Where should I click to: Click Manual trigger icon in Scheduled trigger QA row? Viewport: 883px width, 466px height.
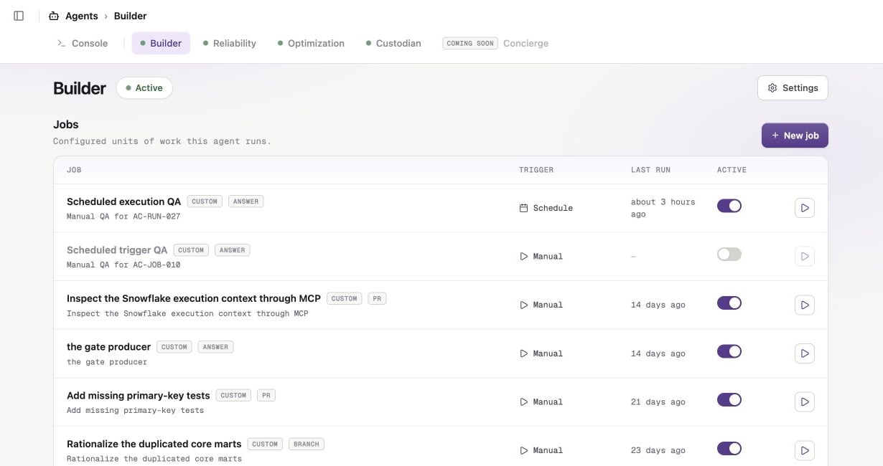[523, 256]
